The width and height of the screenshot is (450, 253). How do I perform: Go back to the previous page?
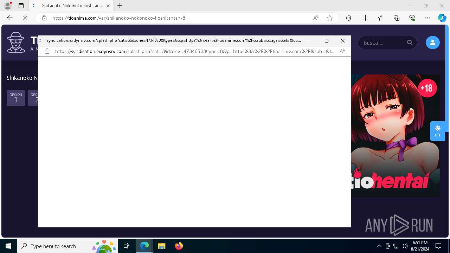(10, 18)
